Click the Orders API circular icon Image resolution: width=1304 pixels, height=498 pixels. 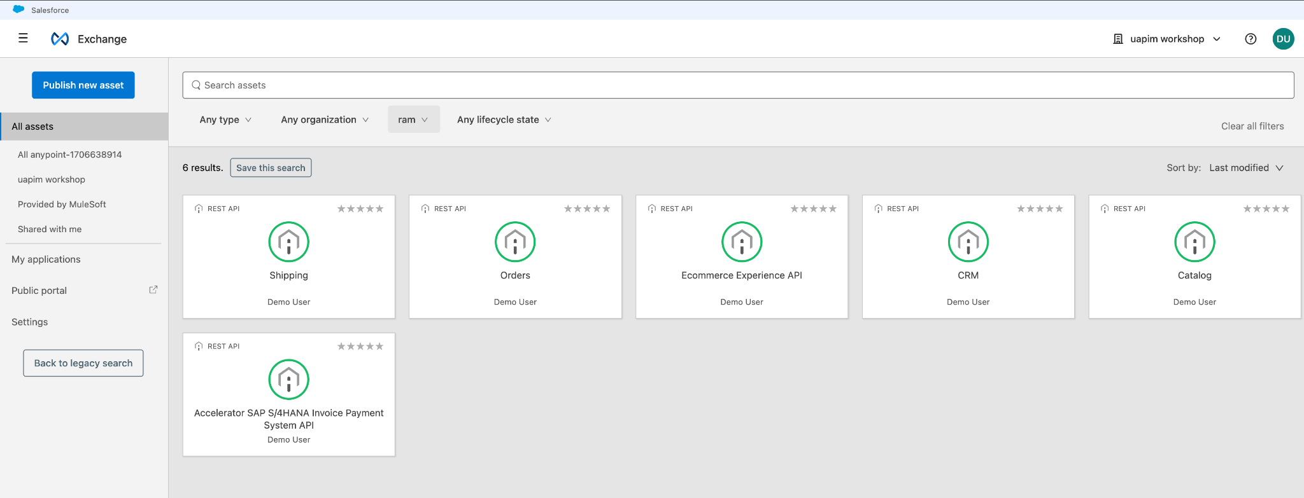(515, 242)
